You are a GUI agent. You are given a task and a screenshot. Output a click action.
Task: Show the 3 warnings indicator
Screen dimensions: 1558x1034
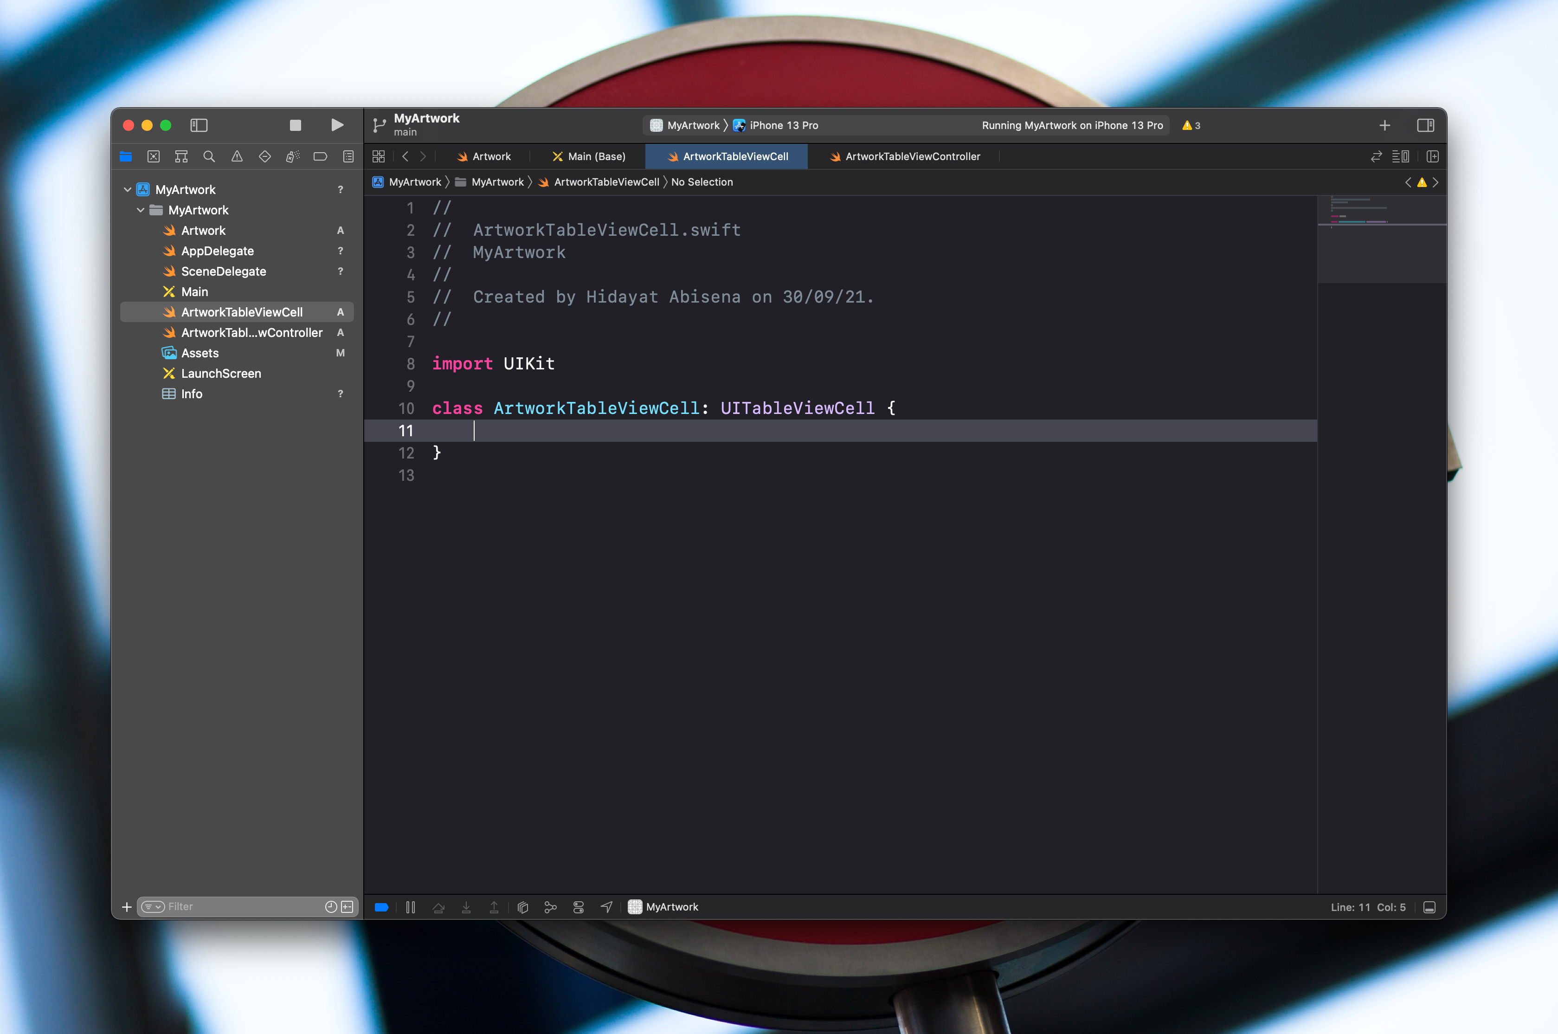point(1191,125)
